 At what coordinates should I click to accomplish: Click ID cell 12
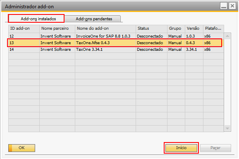pyautogui.click(x=24, y=36)
